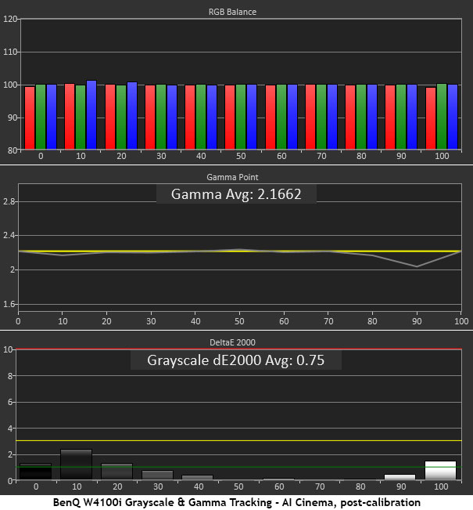Click the gamma curve dip at 90
Screen dimensions: 473x510
point(416,266)
